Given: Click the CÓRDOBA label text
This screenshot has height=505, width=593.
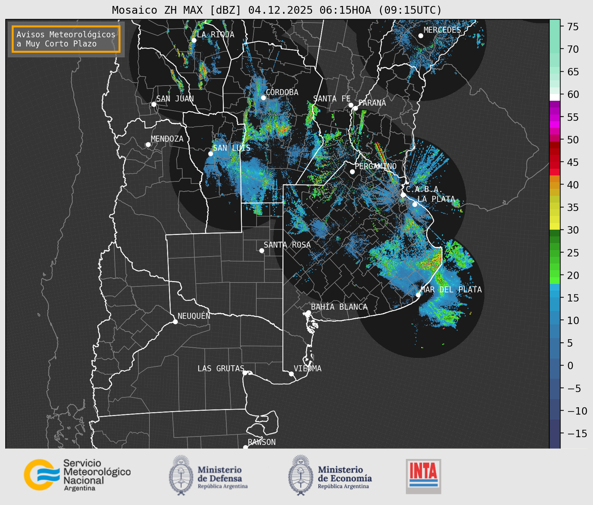Looking at the screenshot, I should tap(282, 92).
